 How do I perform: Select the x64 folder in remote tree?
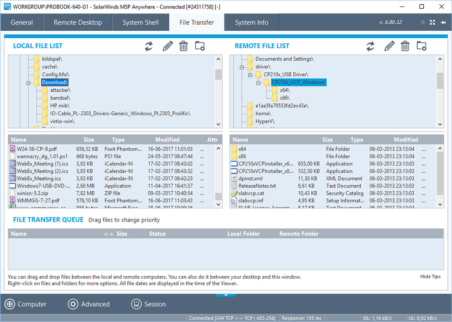click(285, 90)
